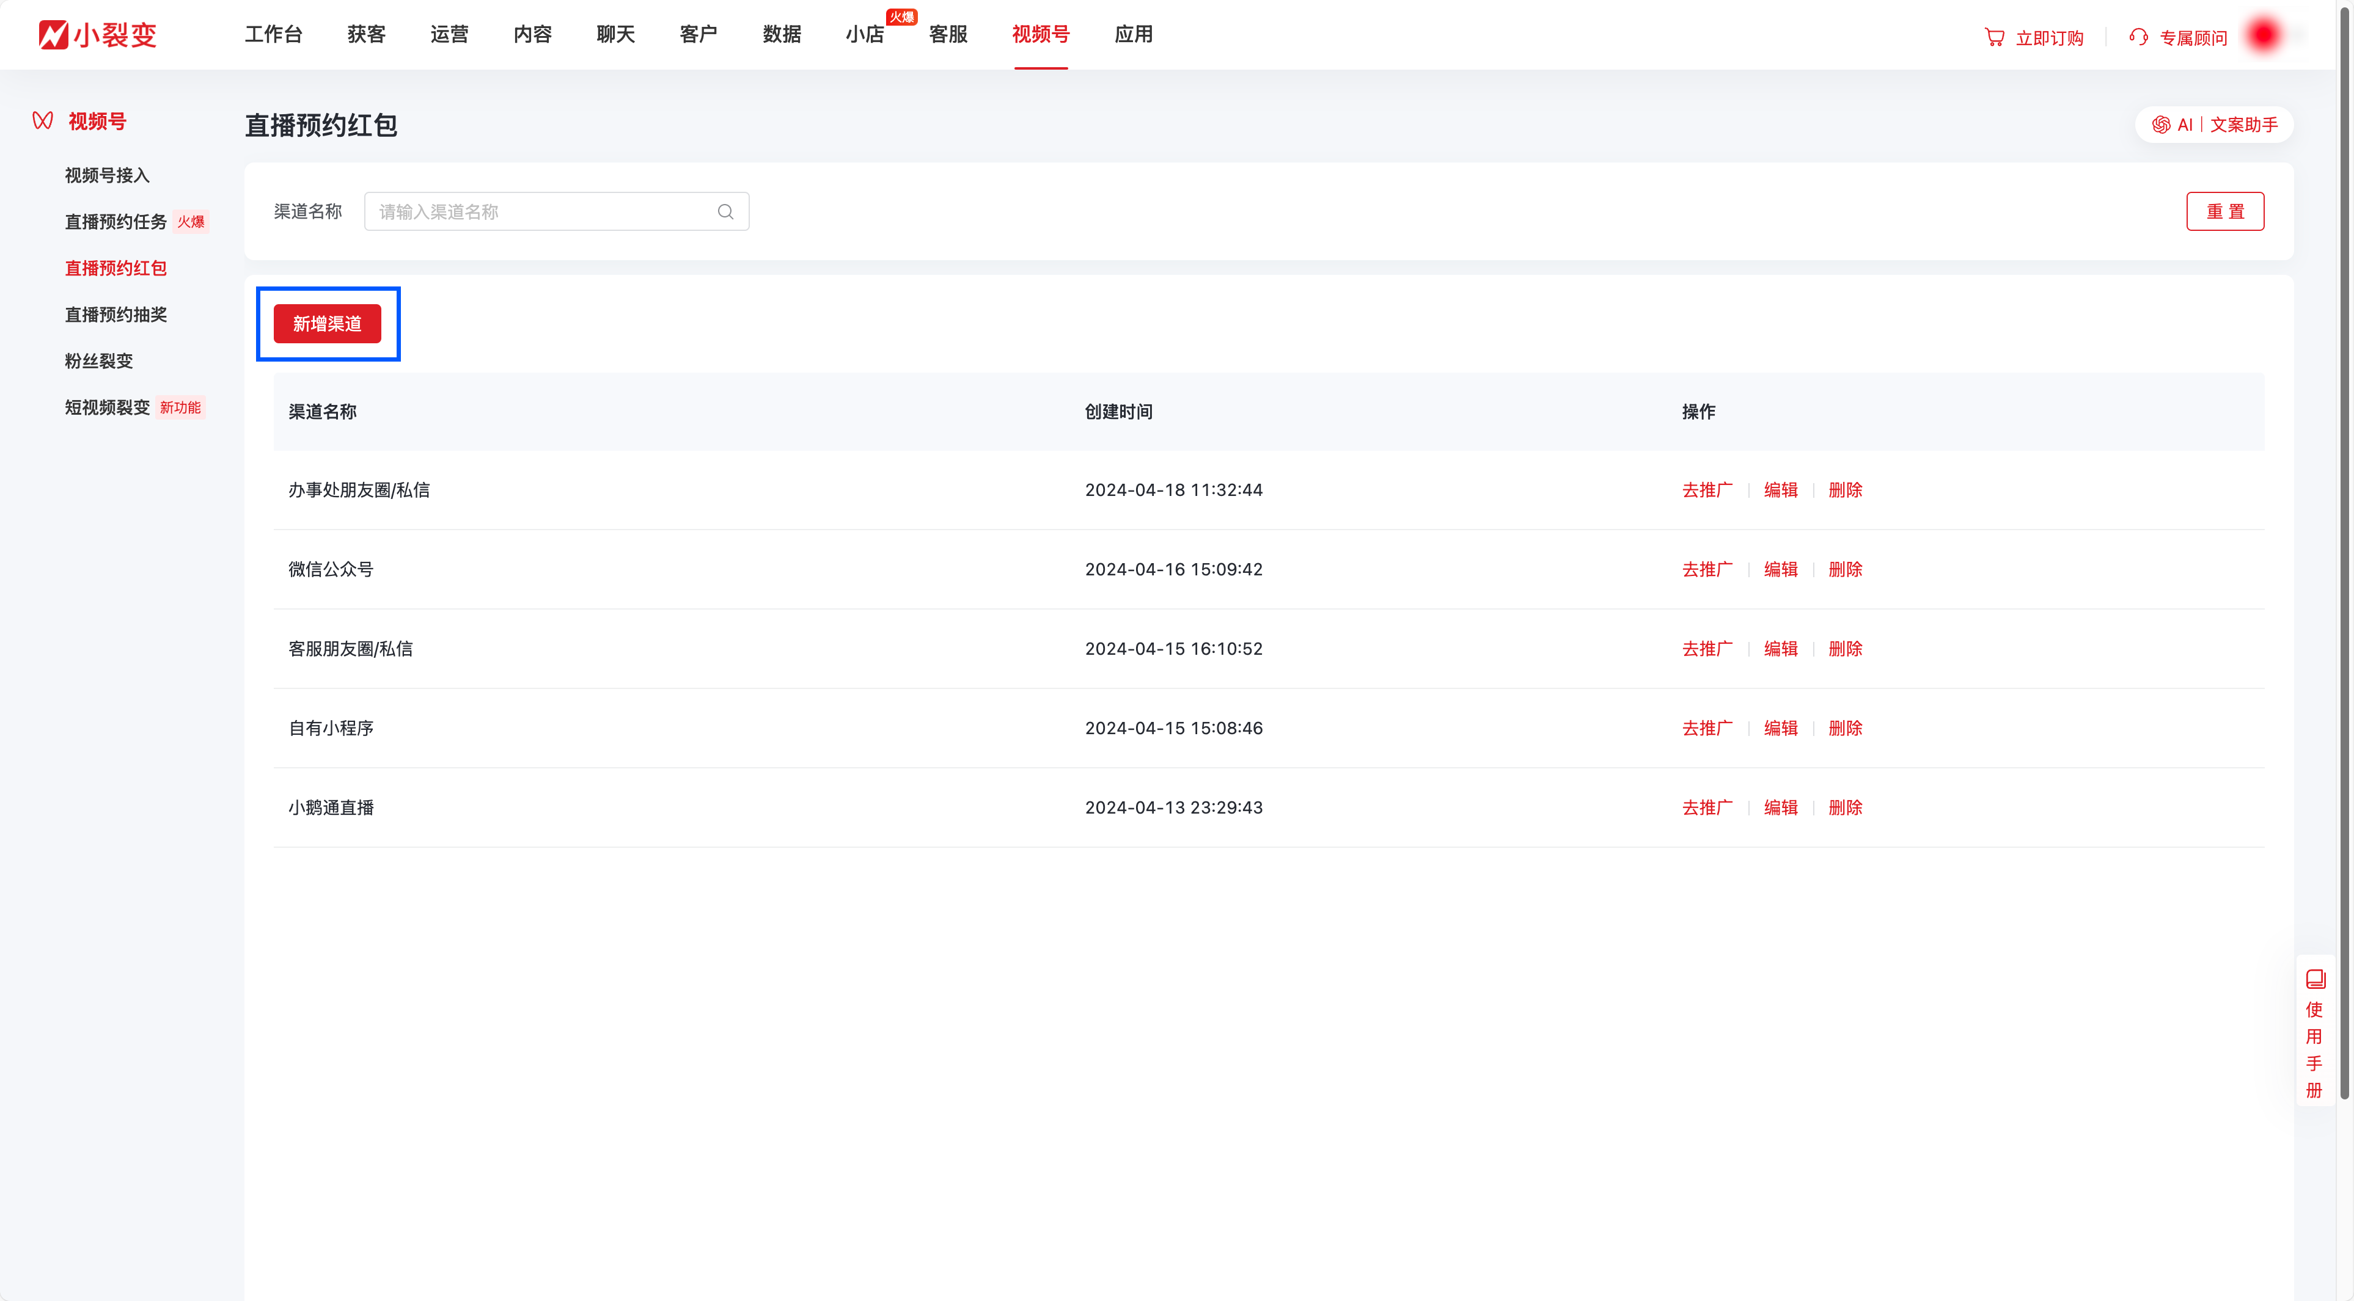
Task: Delete the 小鹅通直播 channel row
Action: [1845, 807]
